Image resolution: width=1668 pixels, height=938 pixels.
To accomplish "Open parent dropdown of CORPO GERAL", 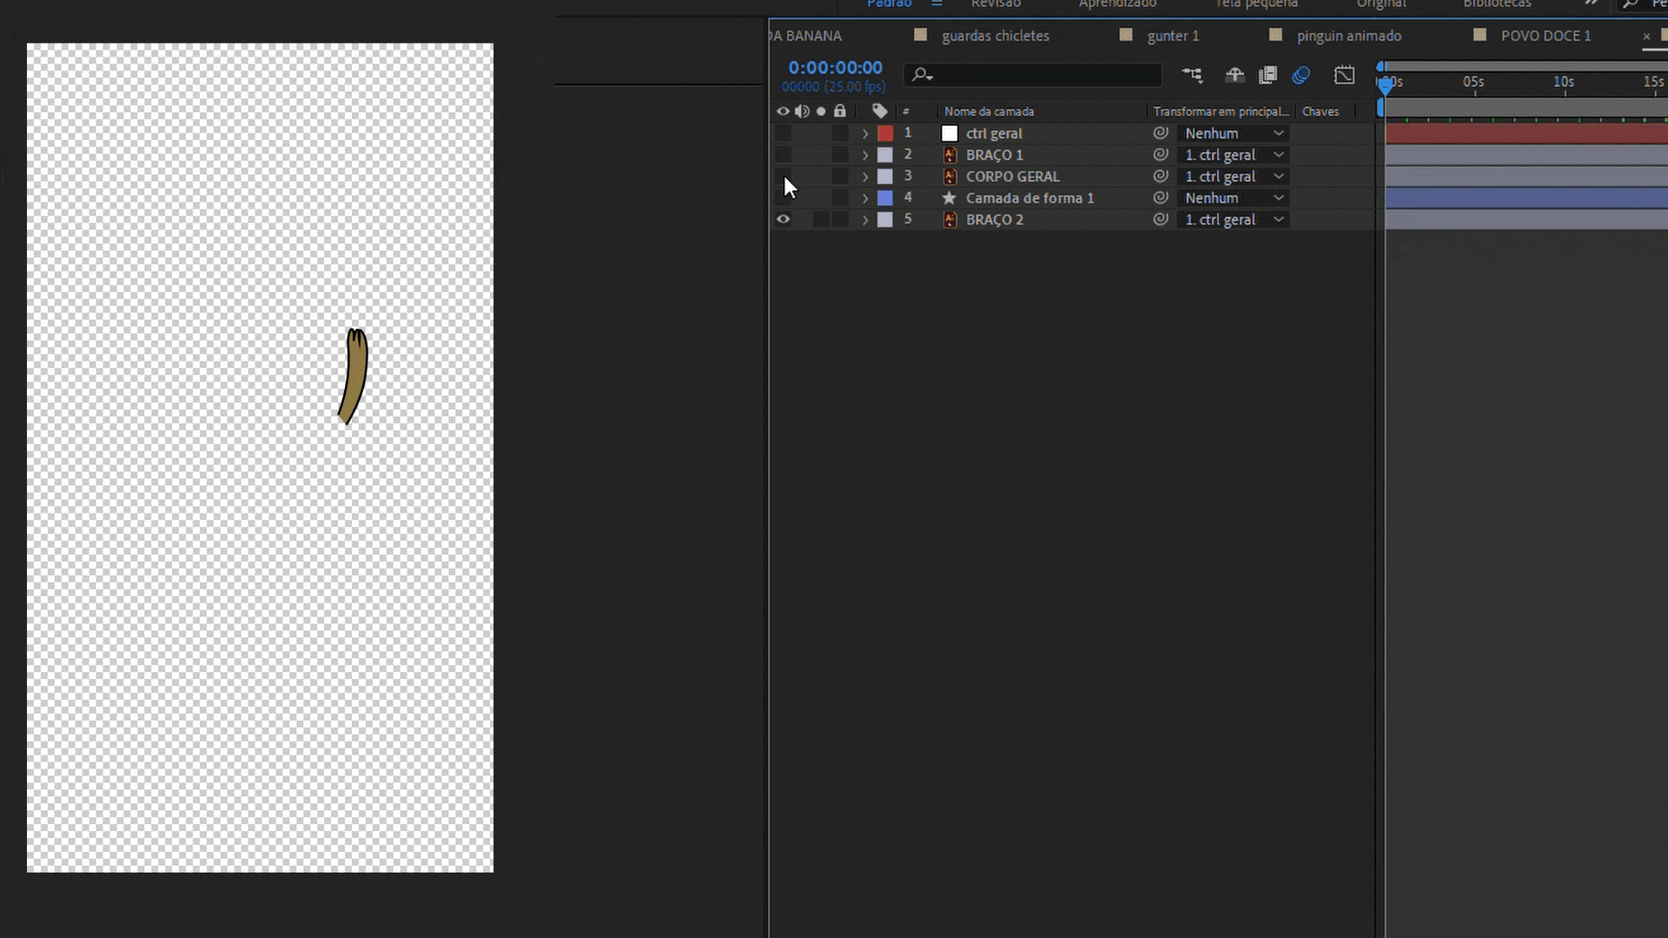I will pos(1234,176).
